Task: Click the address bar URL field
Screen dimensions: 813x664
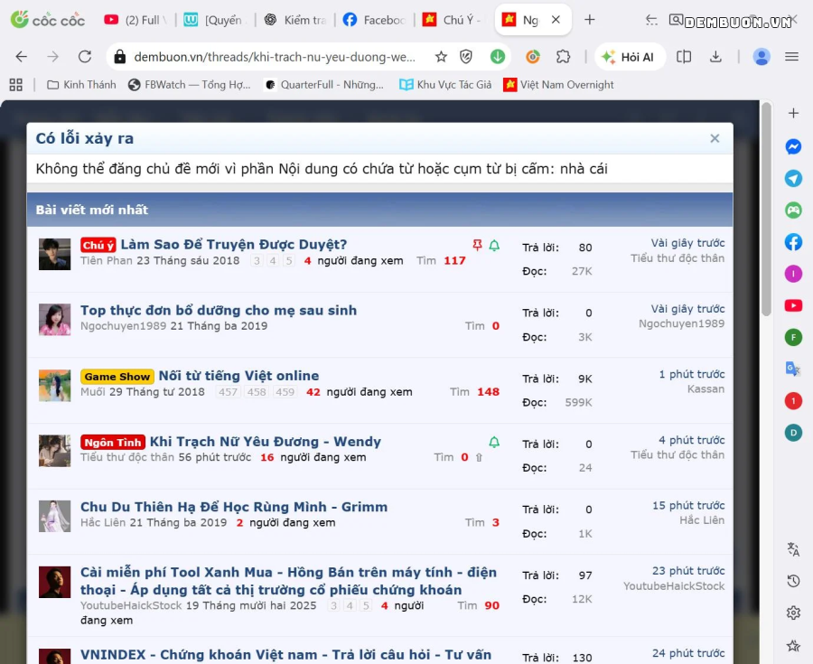Action: pos(275,57)
